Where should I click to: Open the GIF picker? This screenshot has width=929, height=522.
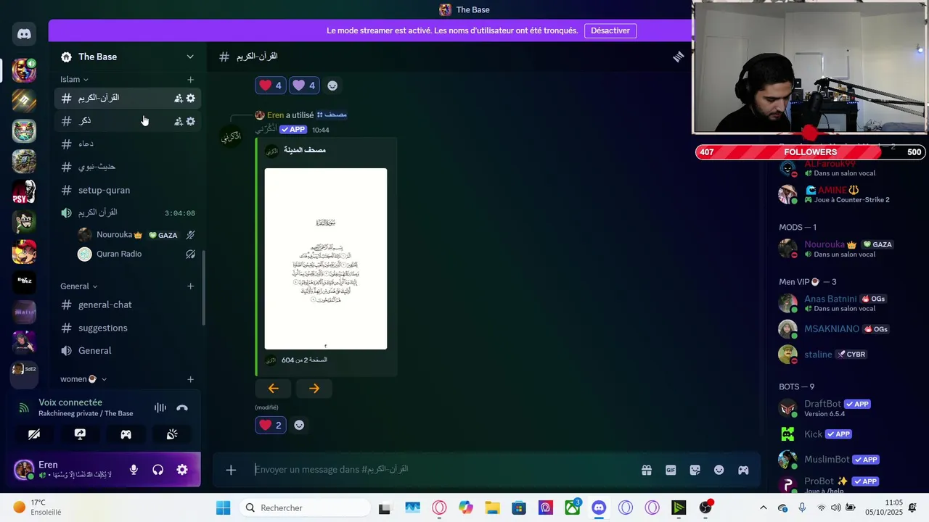[x=671, y=470]
